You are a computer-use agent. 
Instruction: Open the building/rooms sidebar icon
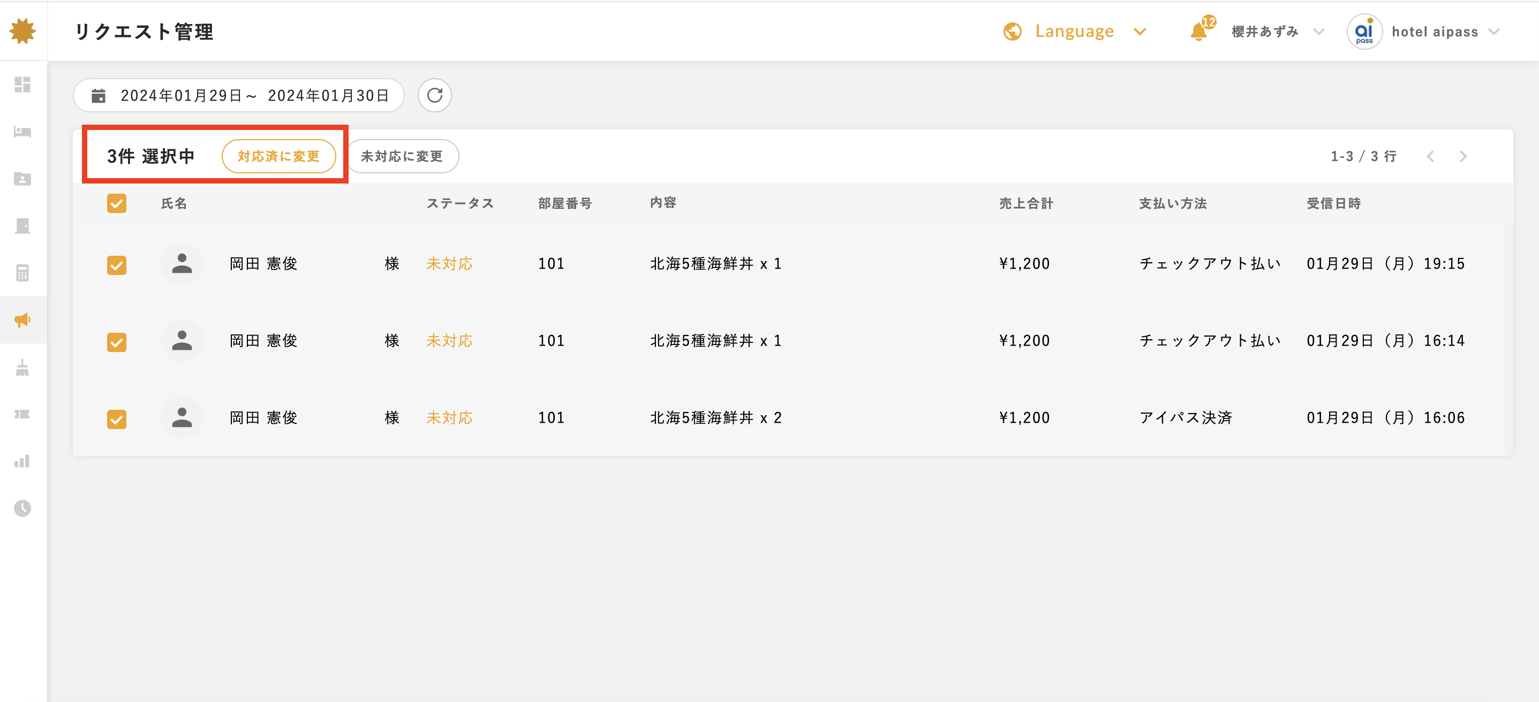22,226
